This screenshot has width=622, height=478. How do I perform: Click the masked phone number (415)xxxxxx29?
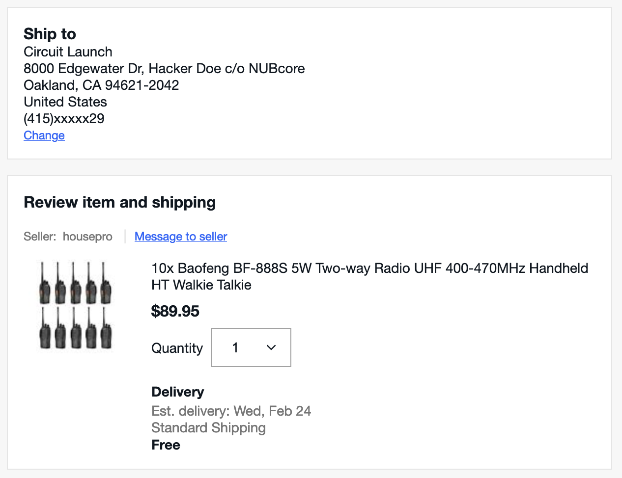[x=64, y=119]
